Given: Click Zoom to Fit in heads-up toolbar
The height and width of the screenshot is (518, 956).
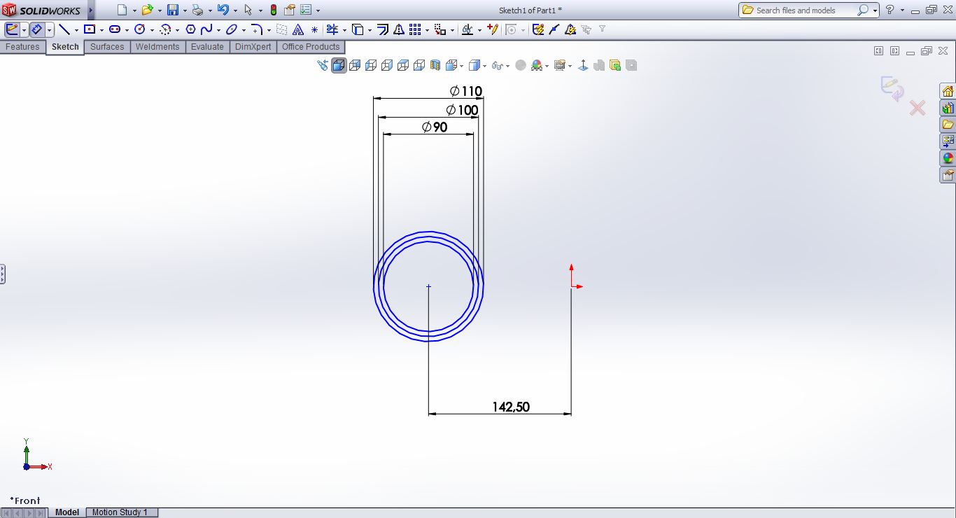Looking at the screenshot, I should point(323,64).
